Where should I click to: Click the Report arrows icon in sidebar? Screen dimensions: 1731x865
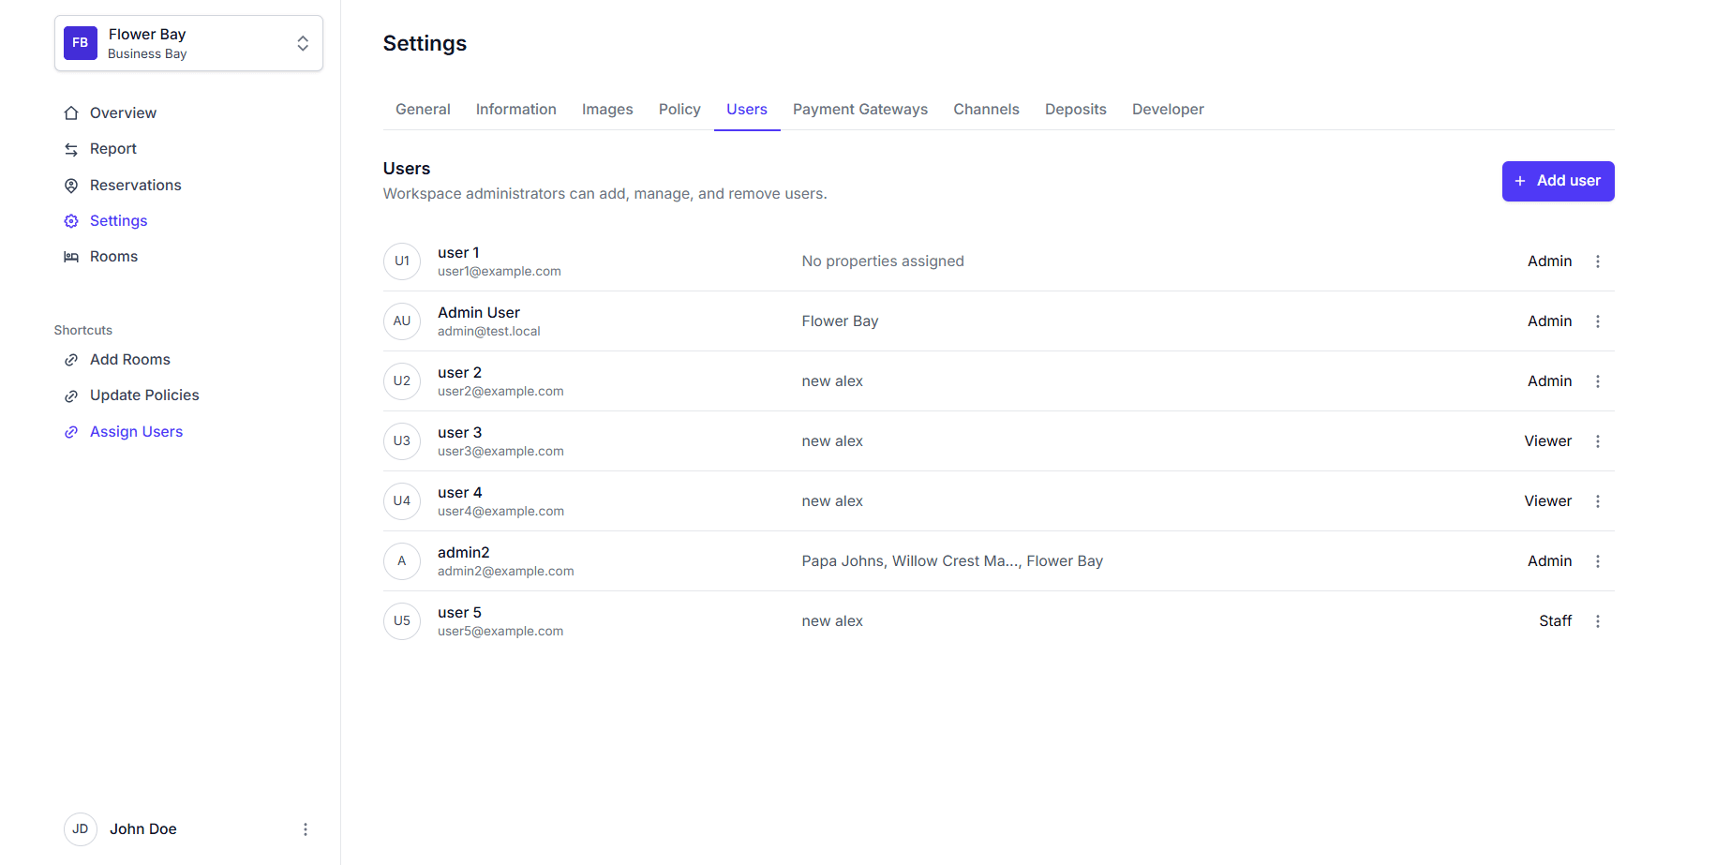(x=71, y=149)
